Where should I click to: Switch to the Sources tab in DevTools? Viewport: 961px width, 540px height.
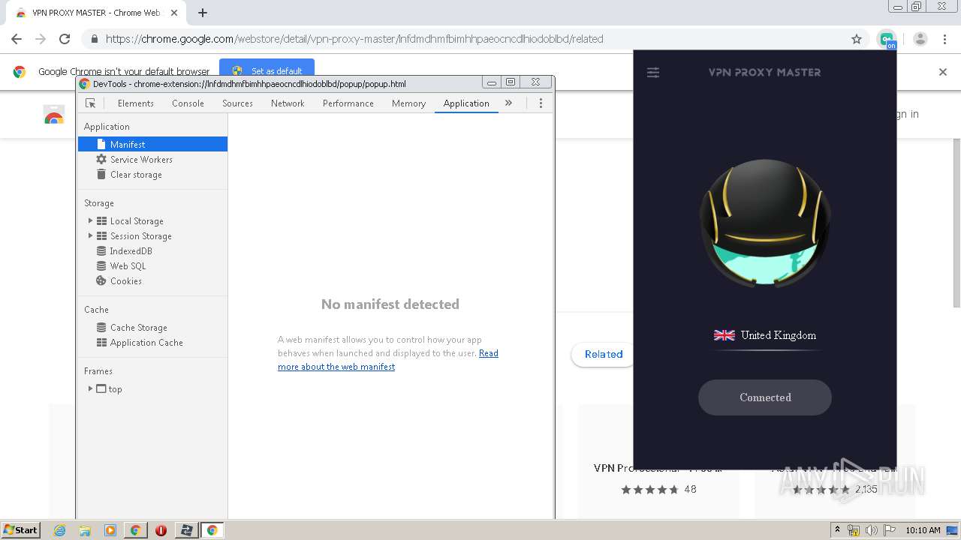pyautogui.click(x=237, y=103)
